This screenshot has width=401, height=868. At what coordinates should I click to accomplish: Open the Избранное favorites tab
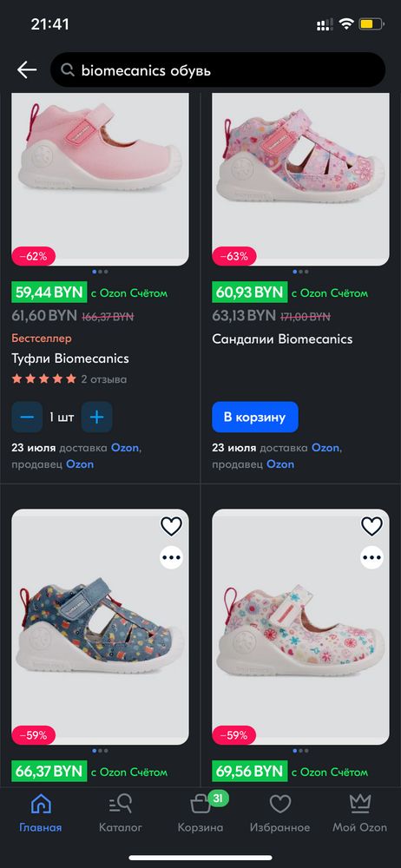point(279,812)
